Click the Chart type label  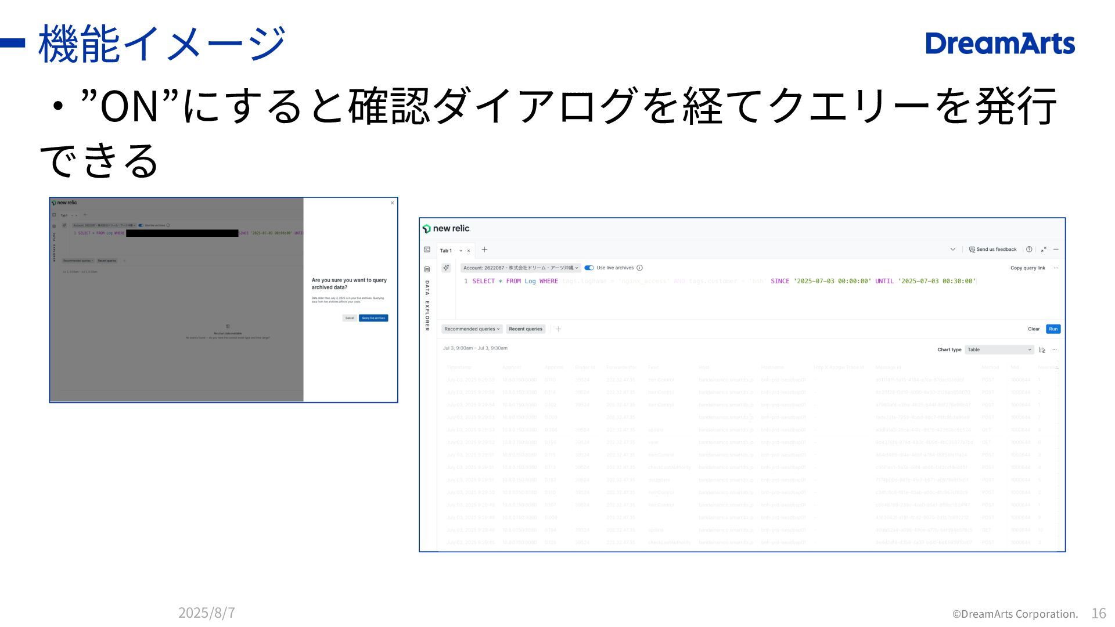tap(949, 350)
